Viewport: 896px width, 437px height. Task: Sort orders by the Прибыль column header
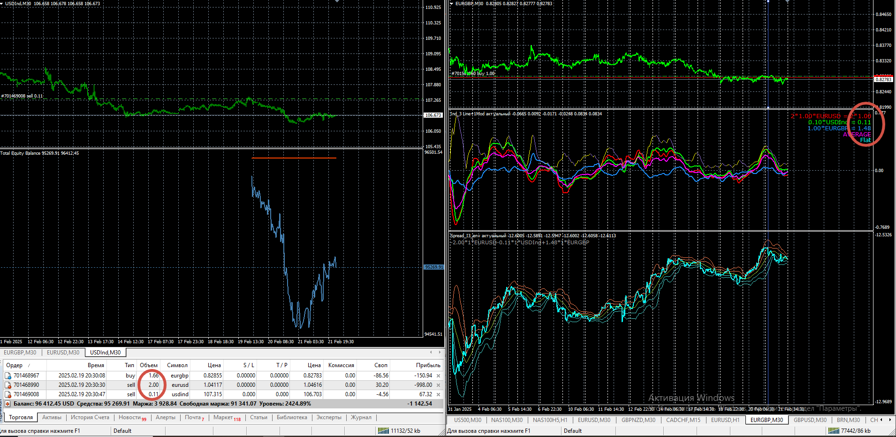[x=428, y=365]
